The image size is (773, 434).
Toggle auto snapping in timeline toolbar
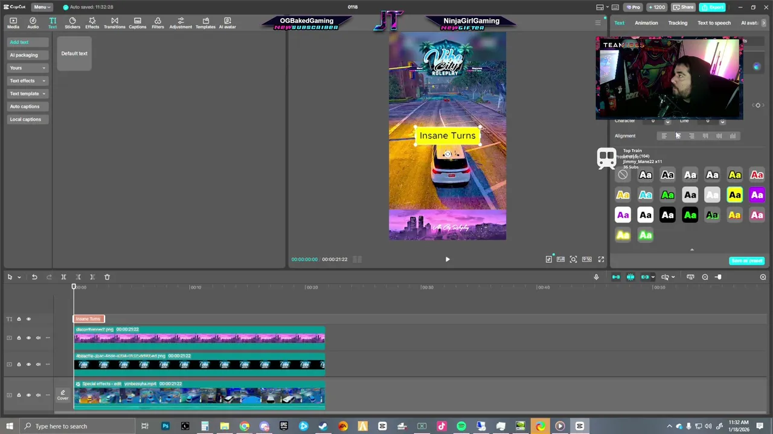pos(630,277)
